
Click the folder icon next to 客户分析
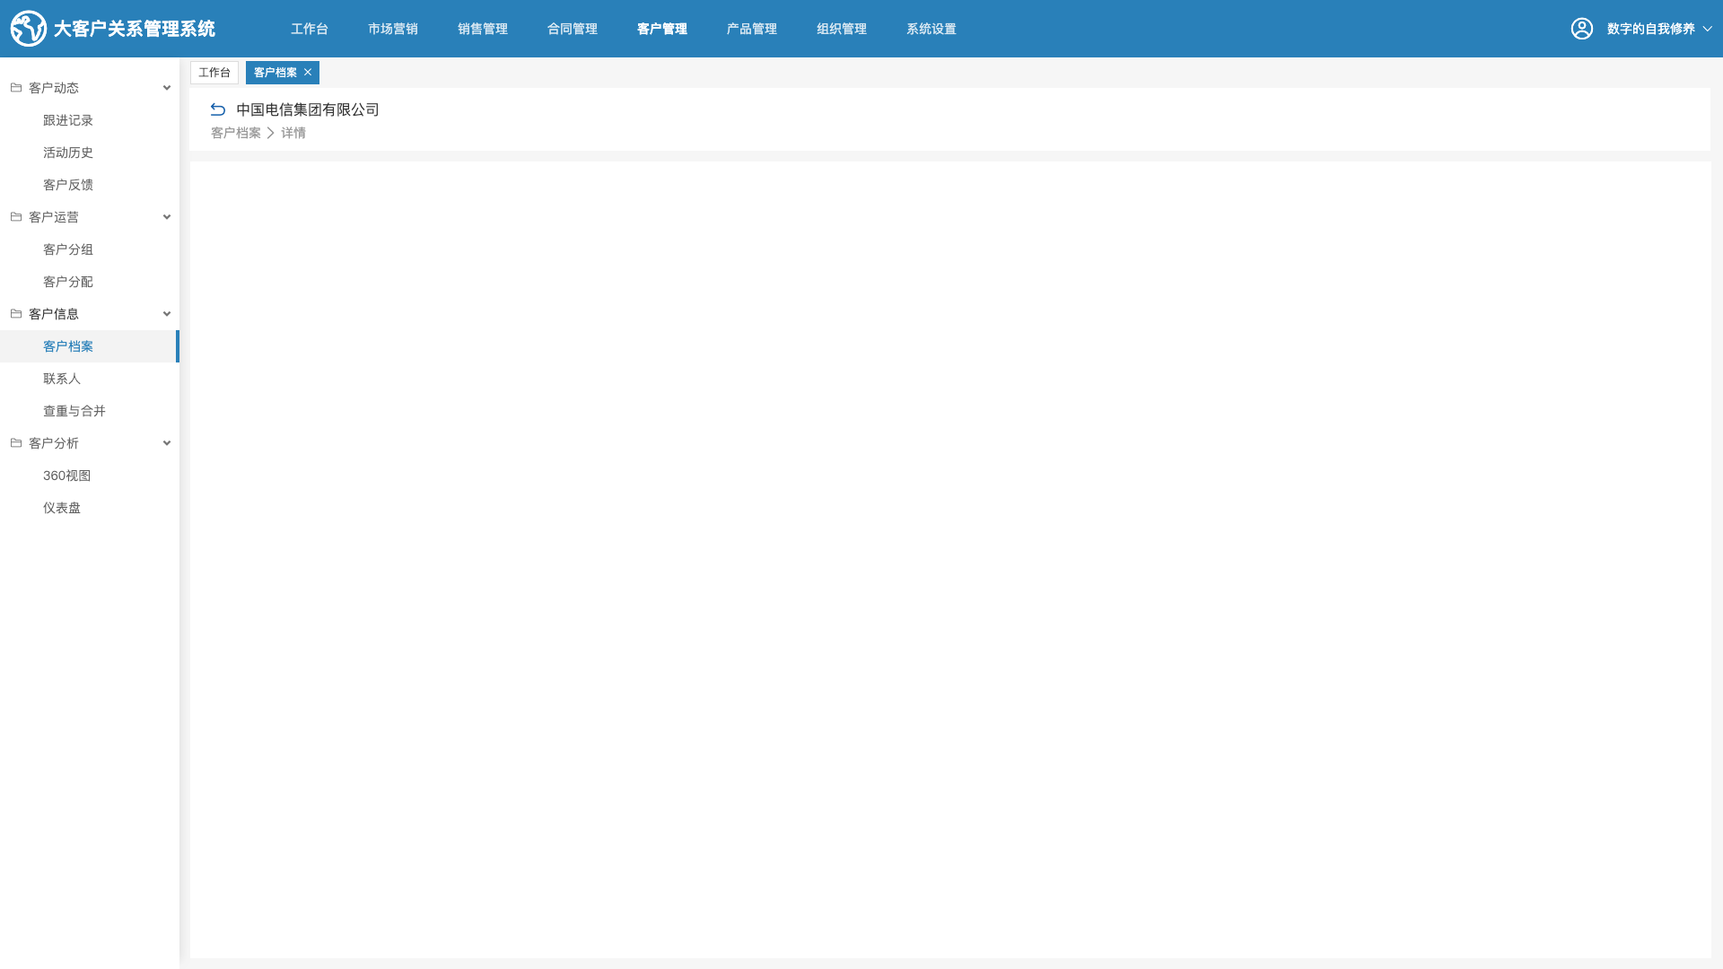pyautogui.click(x=16, y=443)
